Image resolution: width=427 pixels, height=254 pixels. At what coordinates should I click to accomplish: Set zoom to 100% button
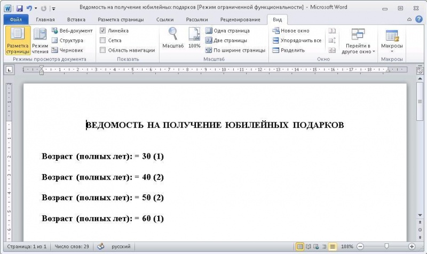coord(194,38)
